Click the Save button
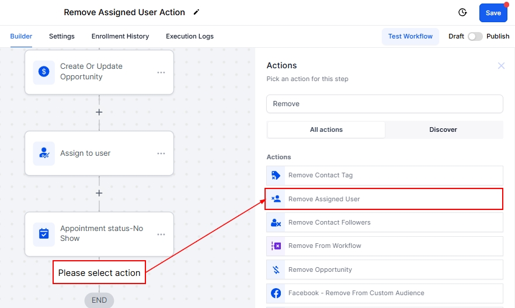This screenshot has height=308, width=515. click(493, 13)
